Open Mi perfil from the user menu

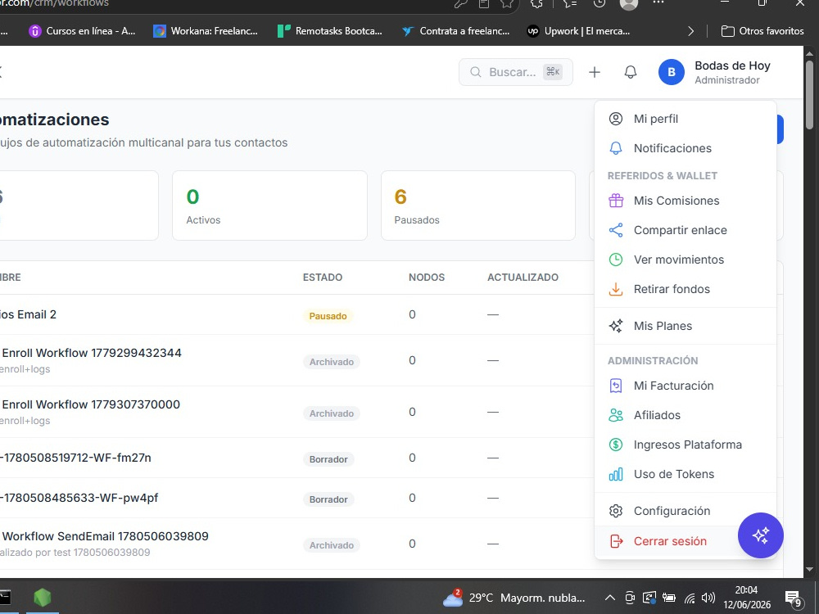[686, 119]
